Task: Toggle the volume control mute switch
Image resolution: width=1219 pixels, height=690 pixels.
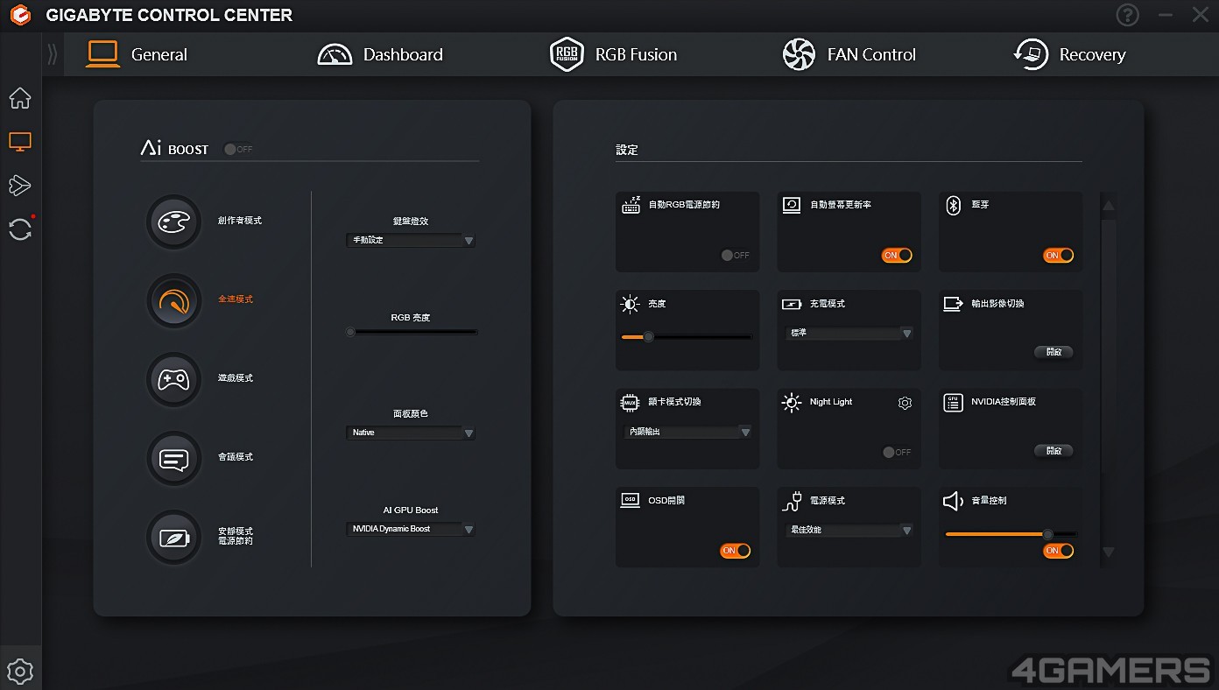Action: tap(1058, 551)
